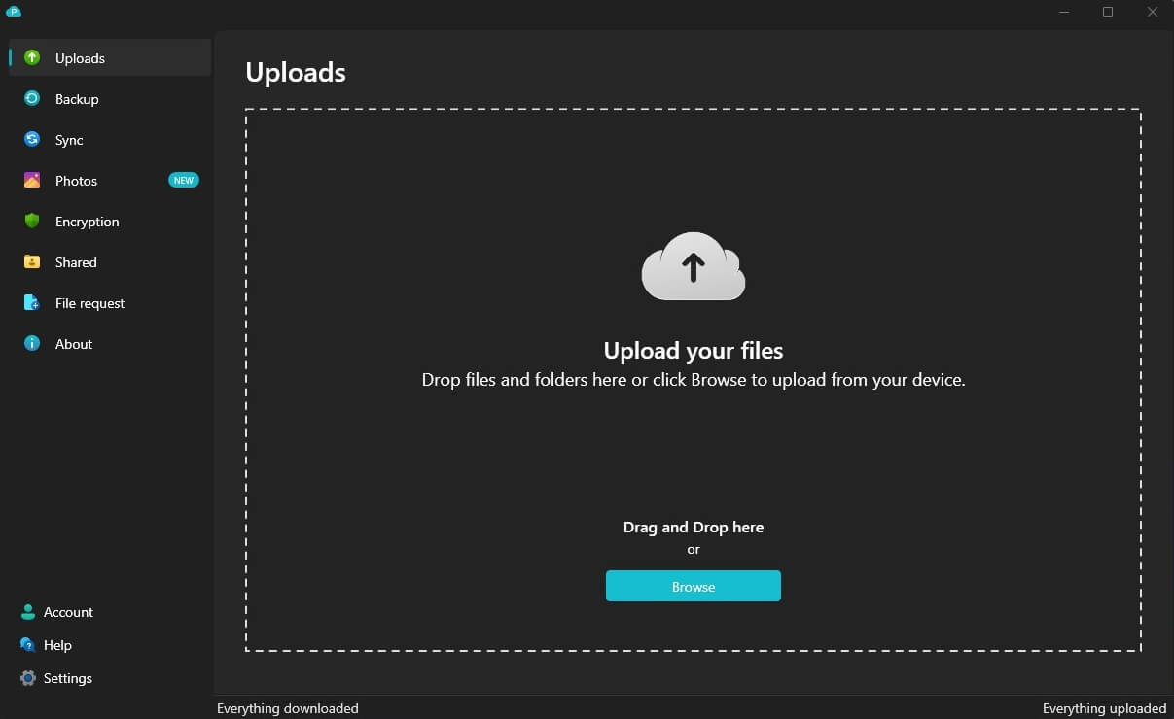Select the Account person icon

coord(27,612)
